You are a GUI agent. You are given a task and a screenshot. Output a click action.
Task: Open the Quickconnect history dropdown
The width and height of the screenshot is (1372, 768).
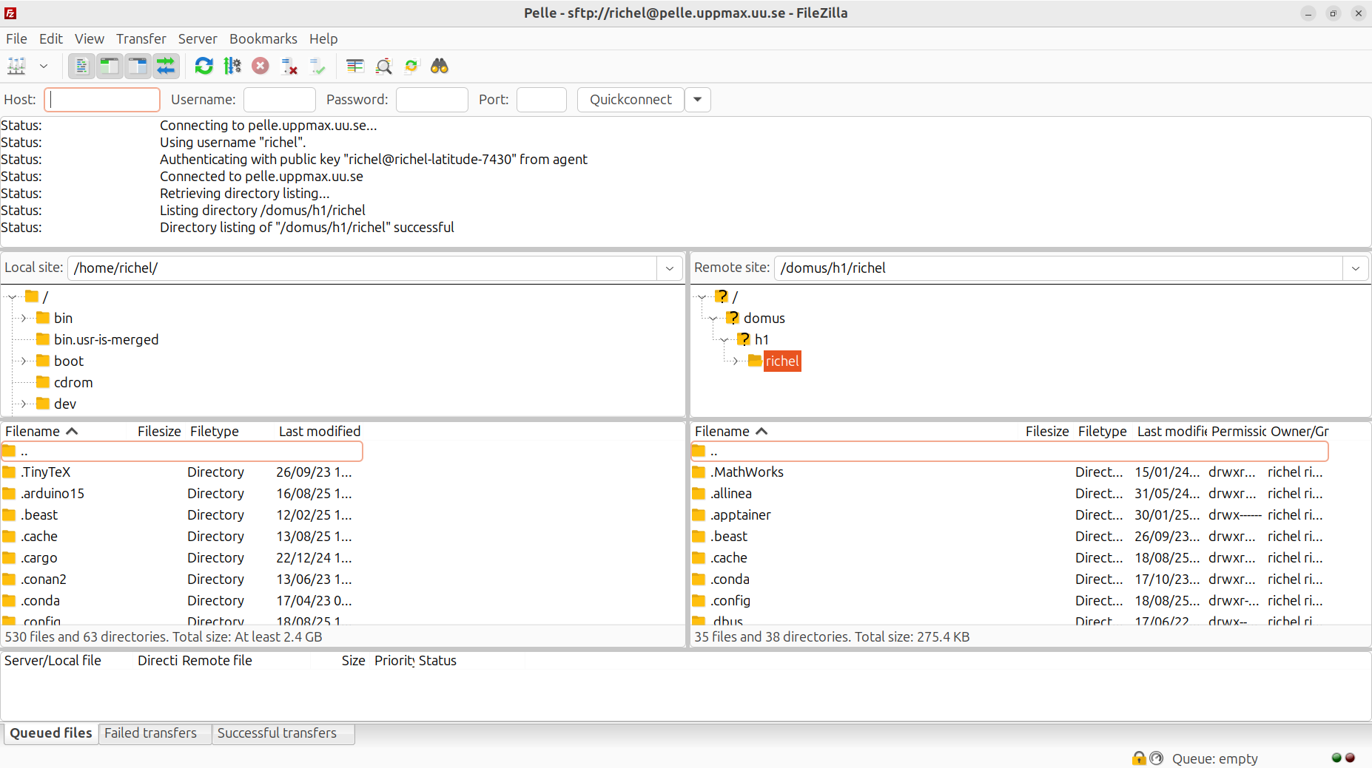[696, 99]
